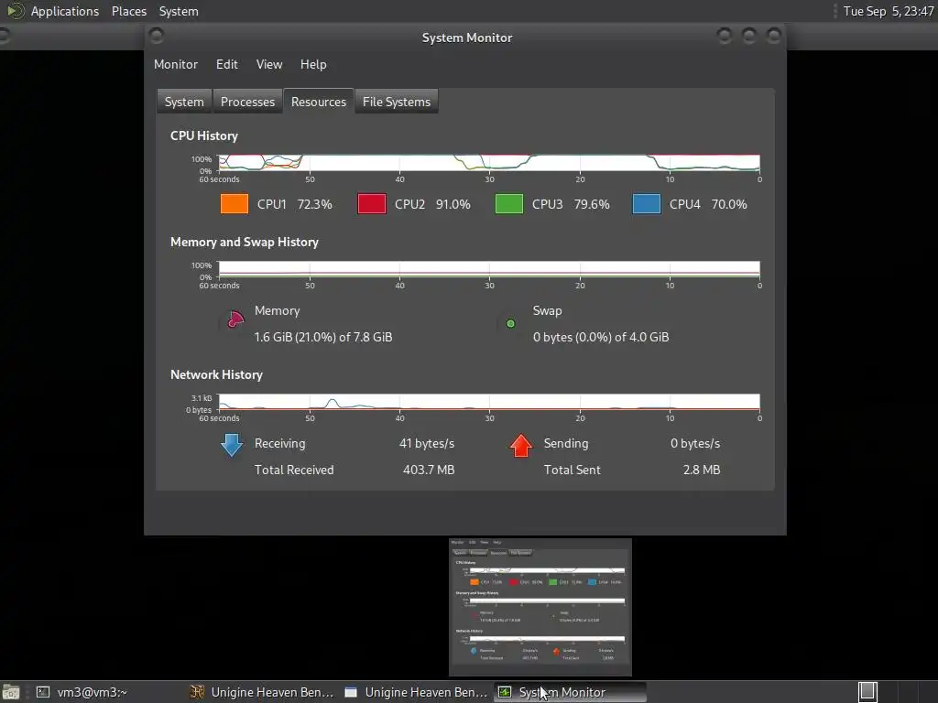Open the System menu in top panel
This screenshot has height=703, width=938.
click(179, 11)
